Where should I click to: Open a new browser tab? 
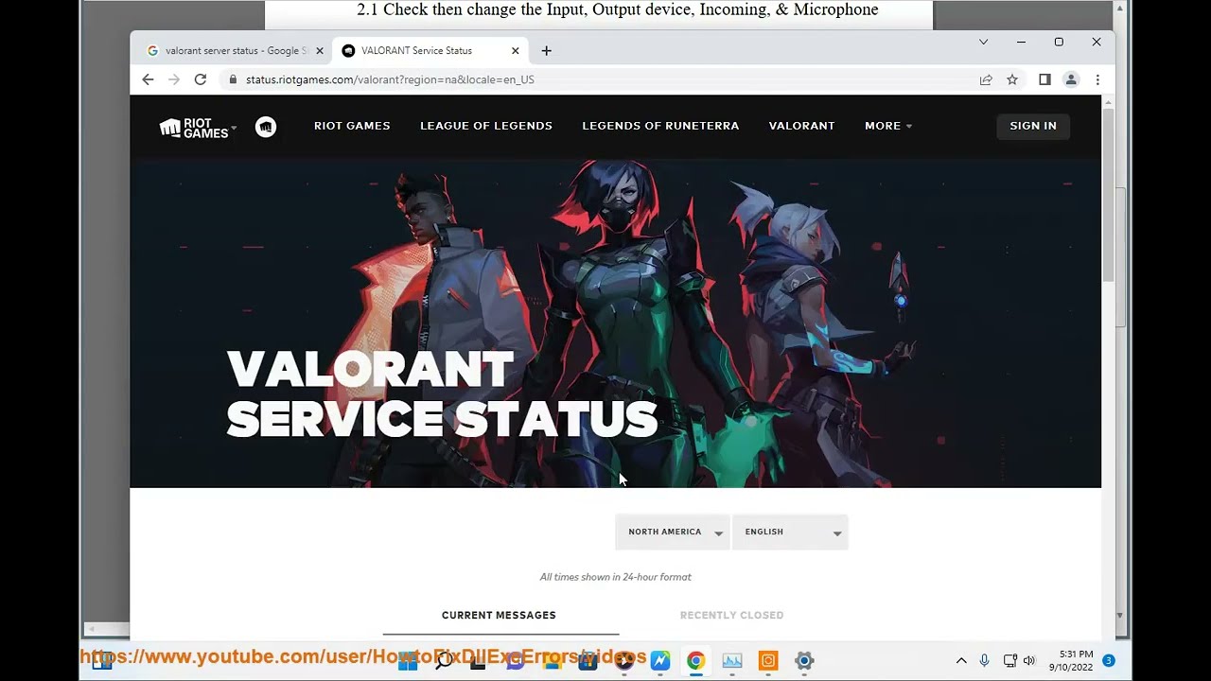pos(546,51)
